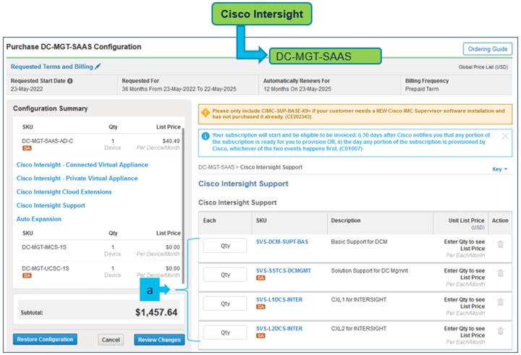This screenshot has height=355, width=521.
Task: Click SA badge under SVS-L1DCS-INTER
Action: click(260, 307)
